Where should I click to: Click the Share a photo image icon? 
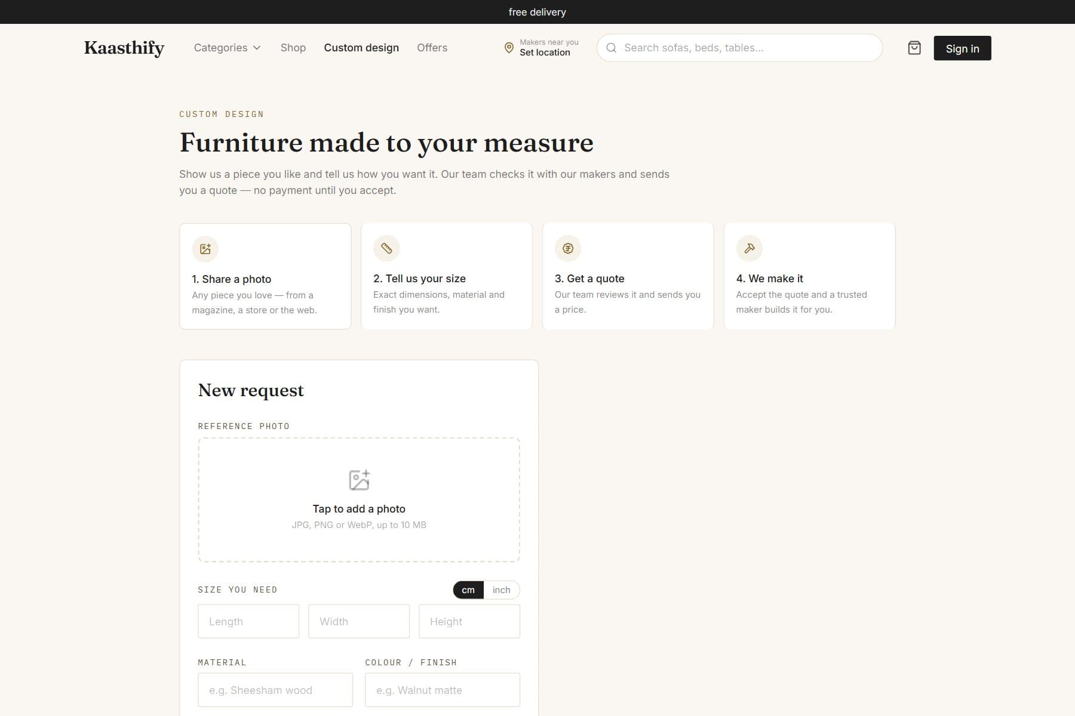205,249
